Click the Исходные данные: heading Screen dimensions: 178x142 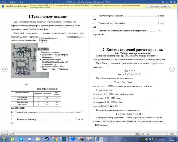point(48,89)
